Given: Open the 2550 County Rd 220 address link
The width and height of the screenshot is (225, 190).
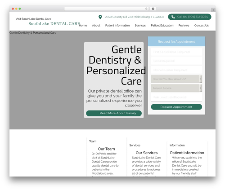Looking at the screenshot, I should 134,17.
